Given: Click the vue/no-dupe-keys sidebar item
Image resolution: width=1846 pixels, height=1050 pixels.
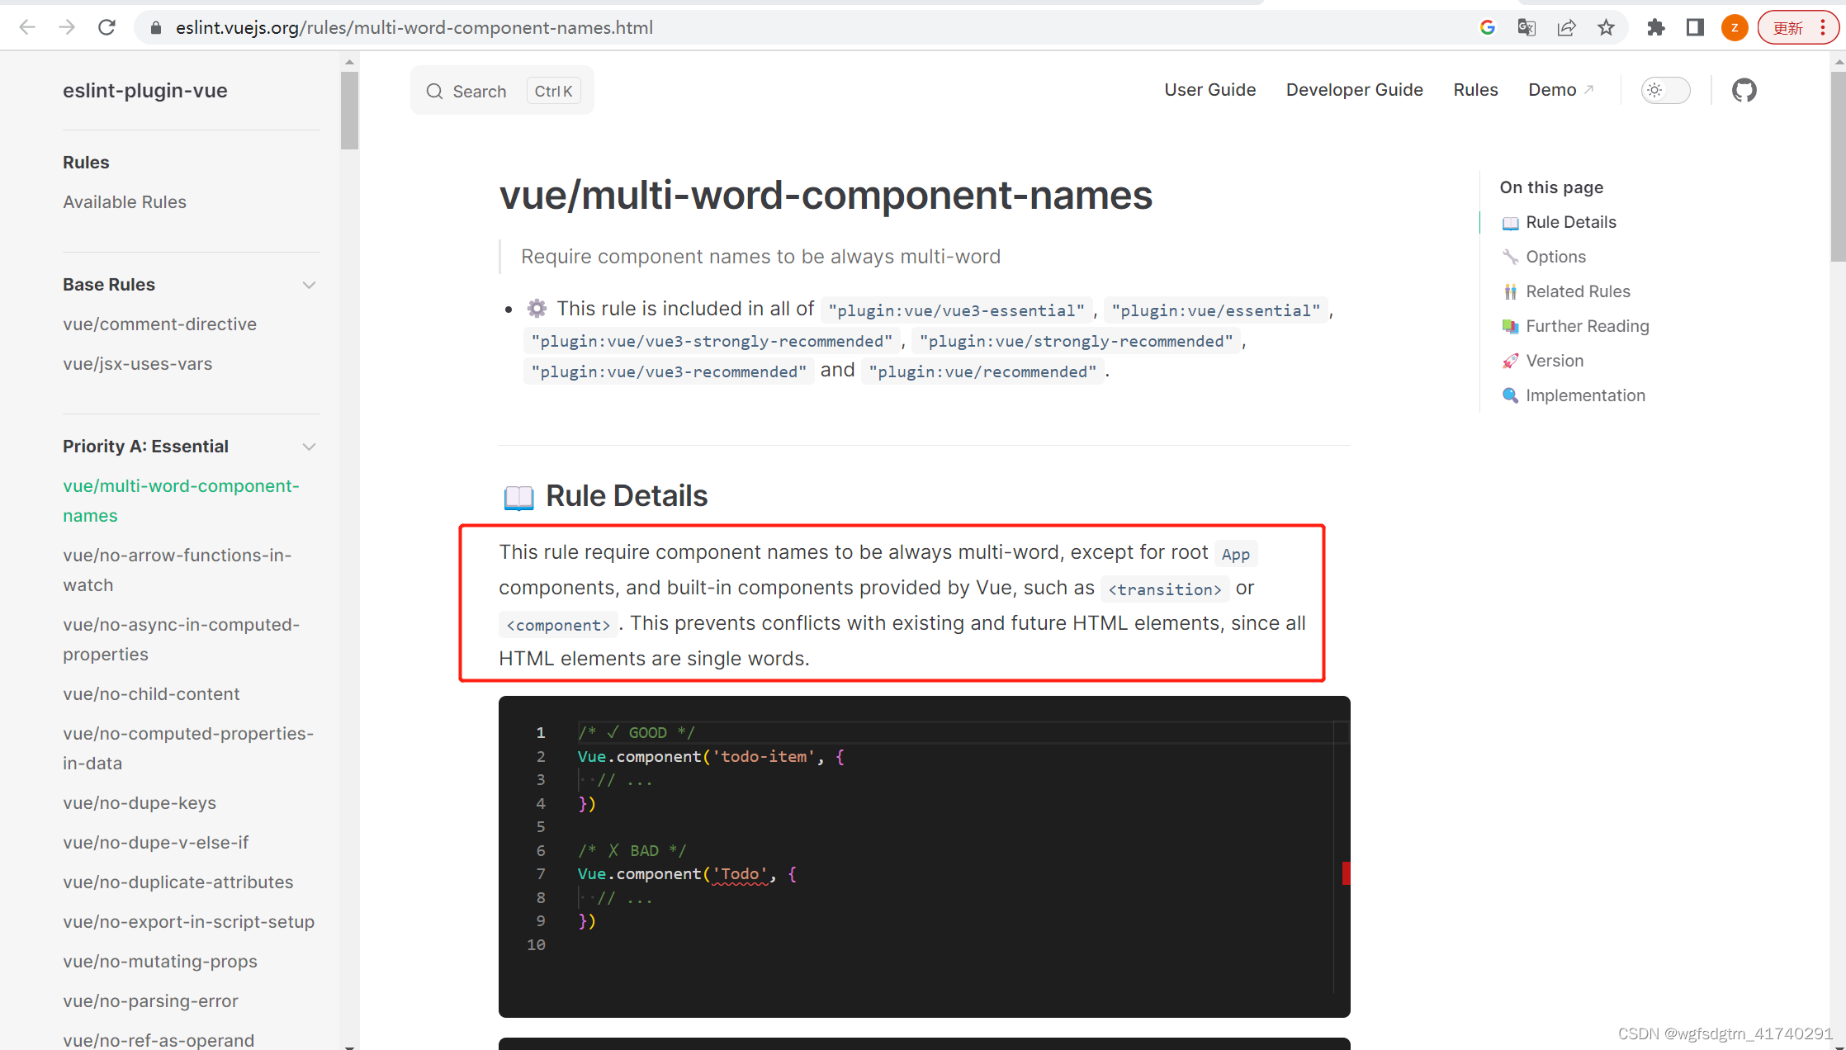Looking at the screenshot, I should 138,802.
